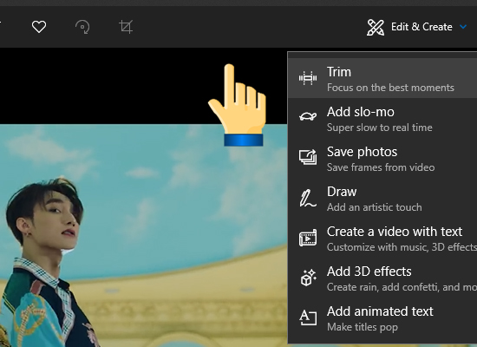Click the Save photos icon
Image resolution: width=477 pixels, height=347 pixels.
pyautogui.click(x=308, y=157)
